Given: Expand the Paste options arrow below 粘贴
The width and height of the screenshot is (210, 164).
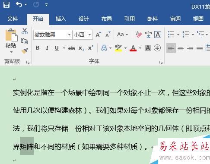Looking at the screenshot, I should click(11, 52).
